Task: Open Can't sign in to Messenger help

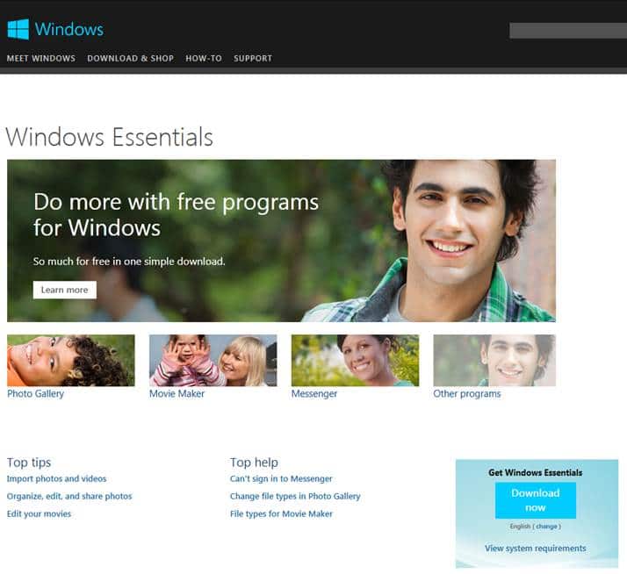Action: coord(281,478)
